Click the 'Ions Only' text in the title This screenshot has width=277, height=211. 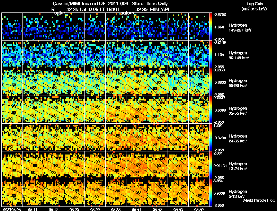click(x=157, y=3)
